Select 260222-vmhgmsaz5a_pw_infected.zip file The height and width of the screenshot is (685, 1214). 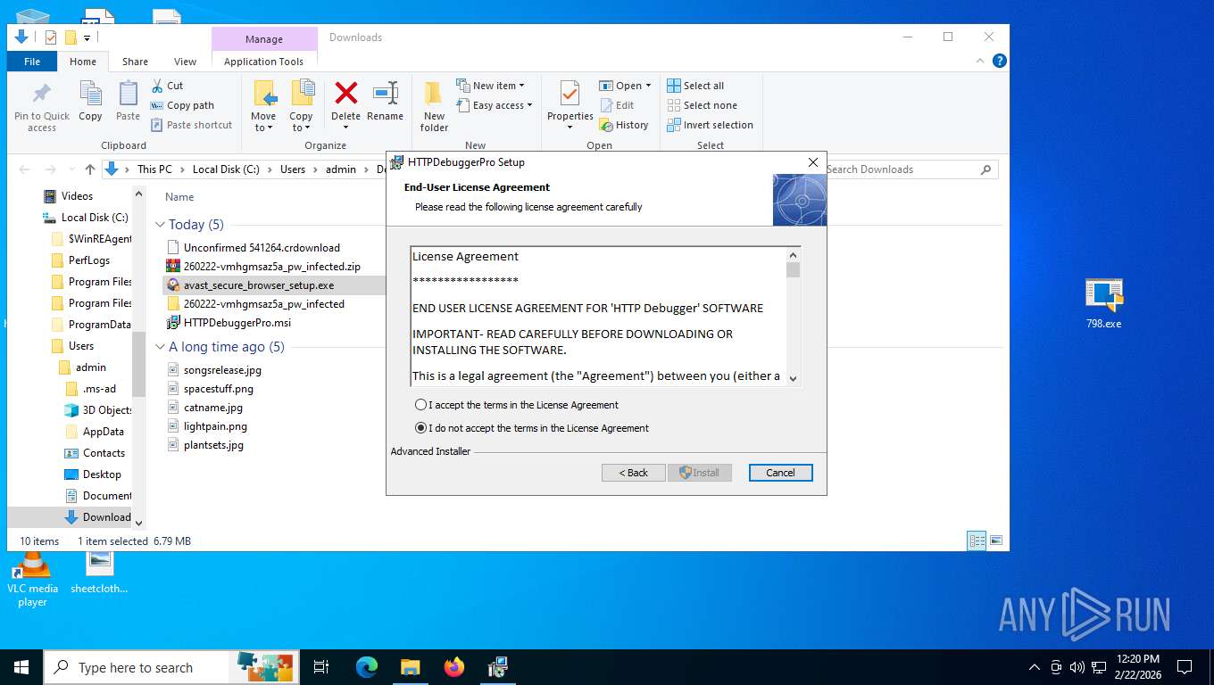[x=274, y=267]
